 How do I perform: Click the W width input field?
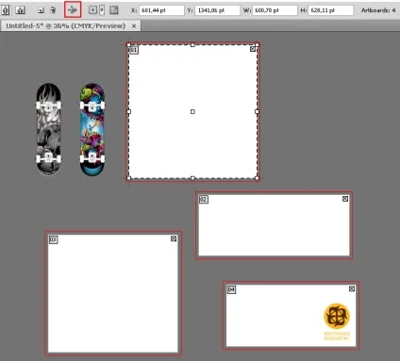[275, 10]
